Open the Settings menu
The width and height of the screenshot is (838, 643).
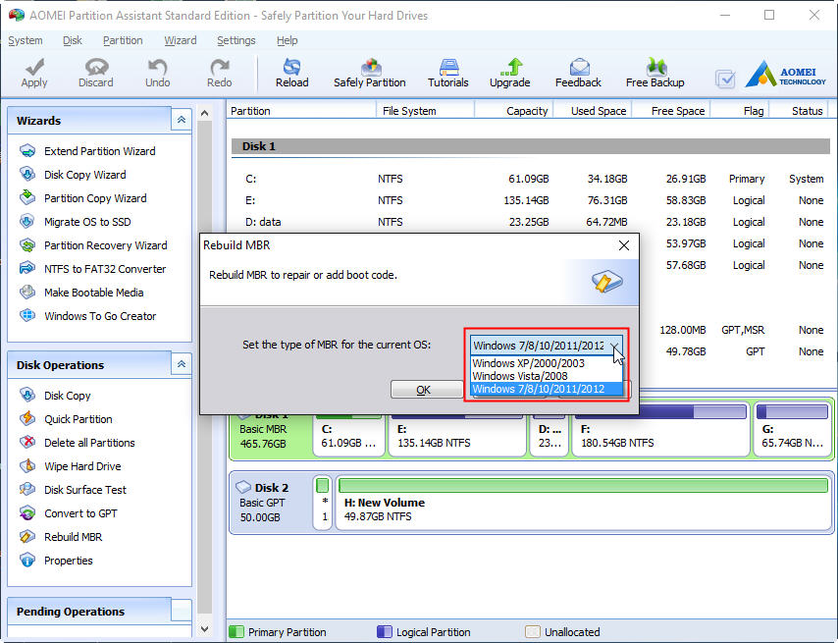click(x=236, y=40)
